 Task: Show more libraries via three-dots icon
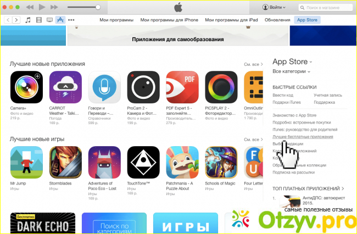71,20
